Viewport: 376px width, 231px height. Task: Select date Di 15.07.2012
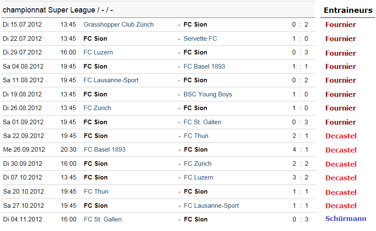pyautogui.click(x=22, y=25)
